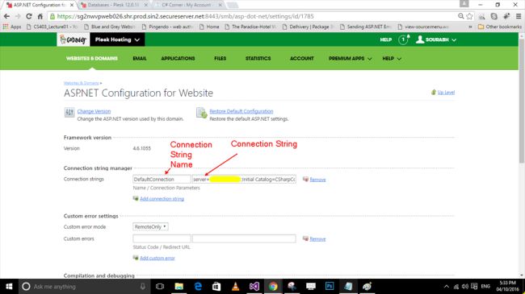Viewport: 525px width, 294px height.
Task: Open Photoshop from the taskbar
Action: [330, 286]
